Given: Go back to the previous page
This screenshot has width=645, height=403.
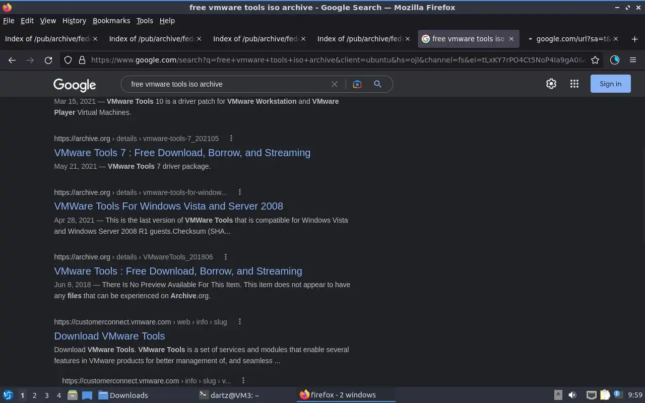Looking at the screenshot, I should (x=12, y=60).
